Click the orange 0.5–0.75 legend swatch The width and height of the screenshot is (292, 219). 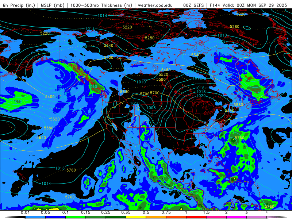156,217
